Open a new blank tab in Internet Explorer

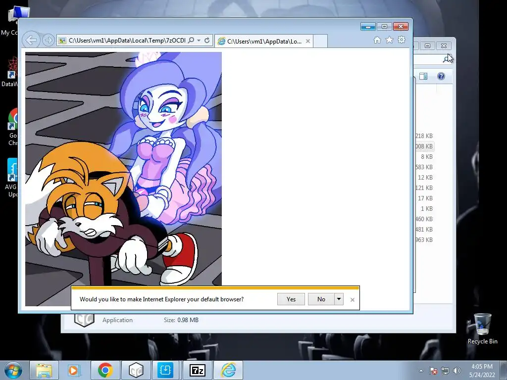point(320,42)
